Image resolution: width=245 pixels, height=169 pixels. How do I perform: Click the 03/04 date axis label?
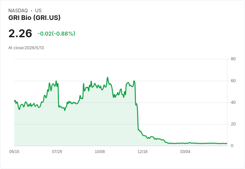(x=185, y=152)
